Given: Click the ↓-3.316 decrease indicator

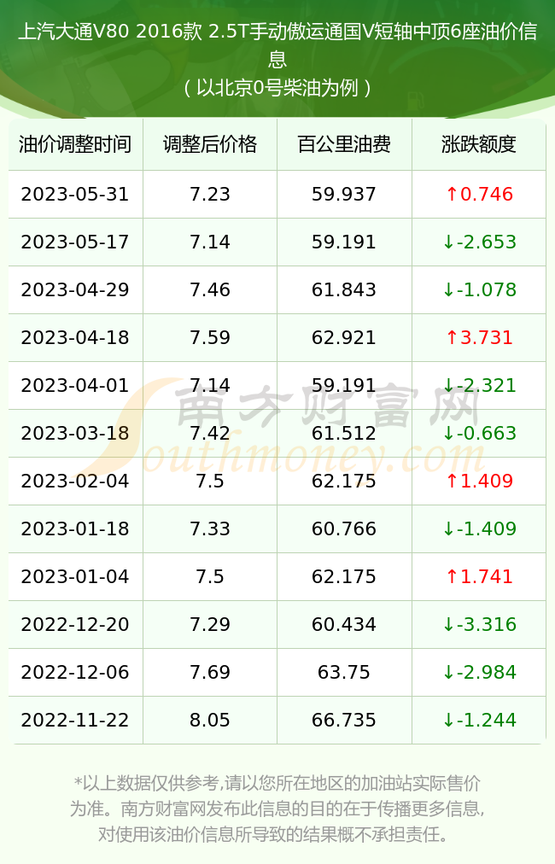Looking at the screenshot, I should (479, 624).
